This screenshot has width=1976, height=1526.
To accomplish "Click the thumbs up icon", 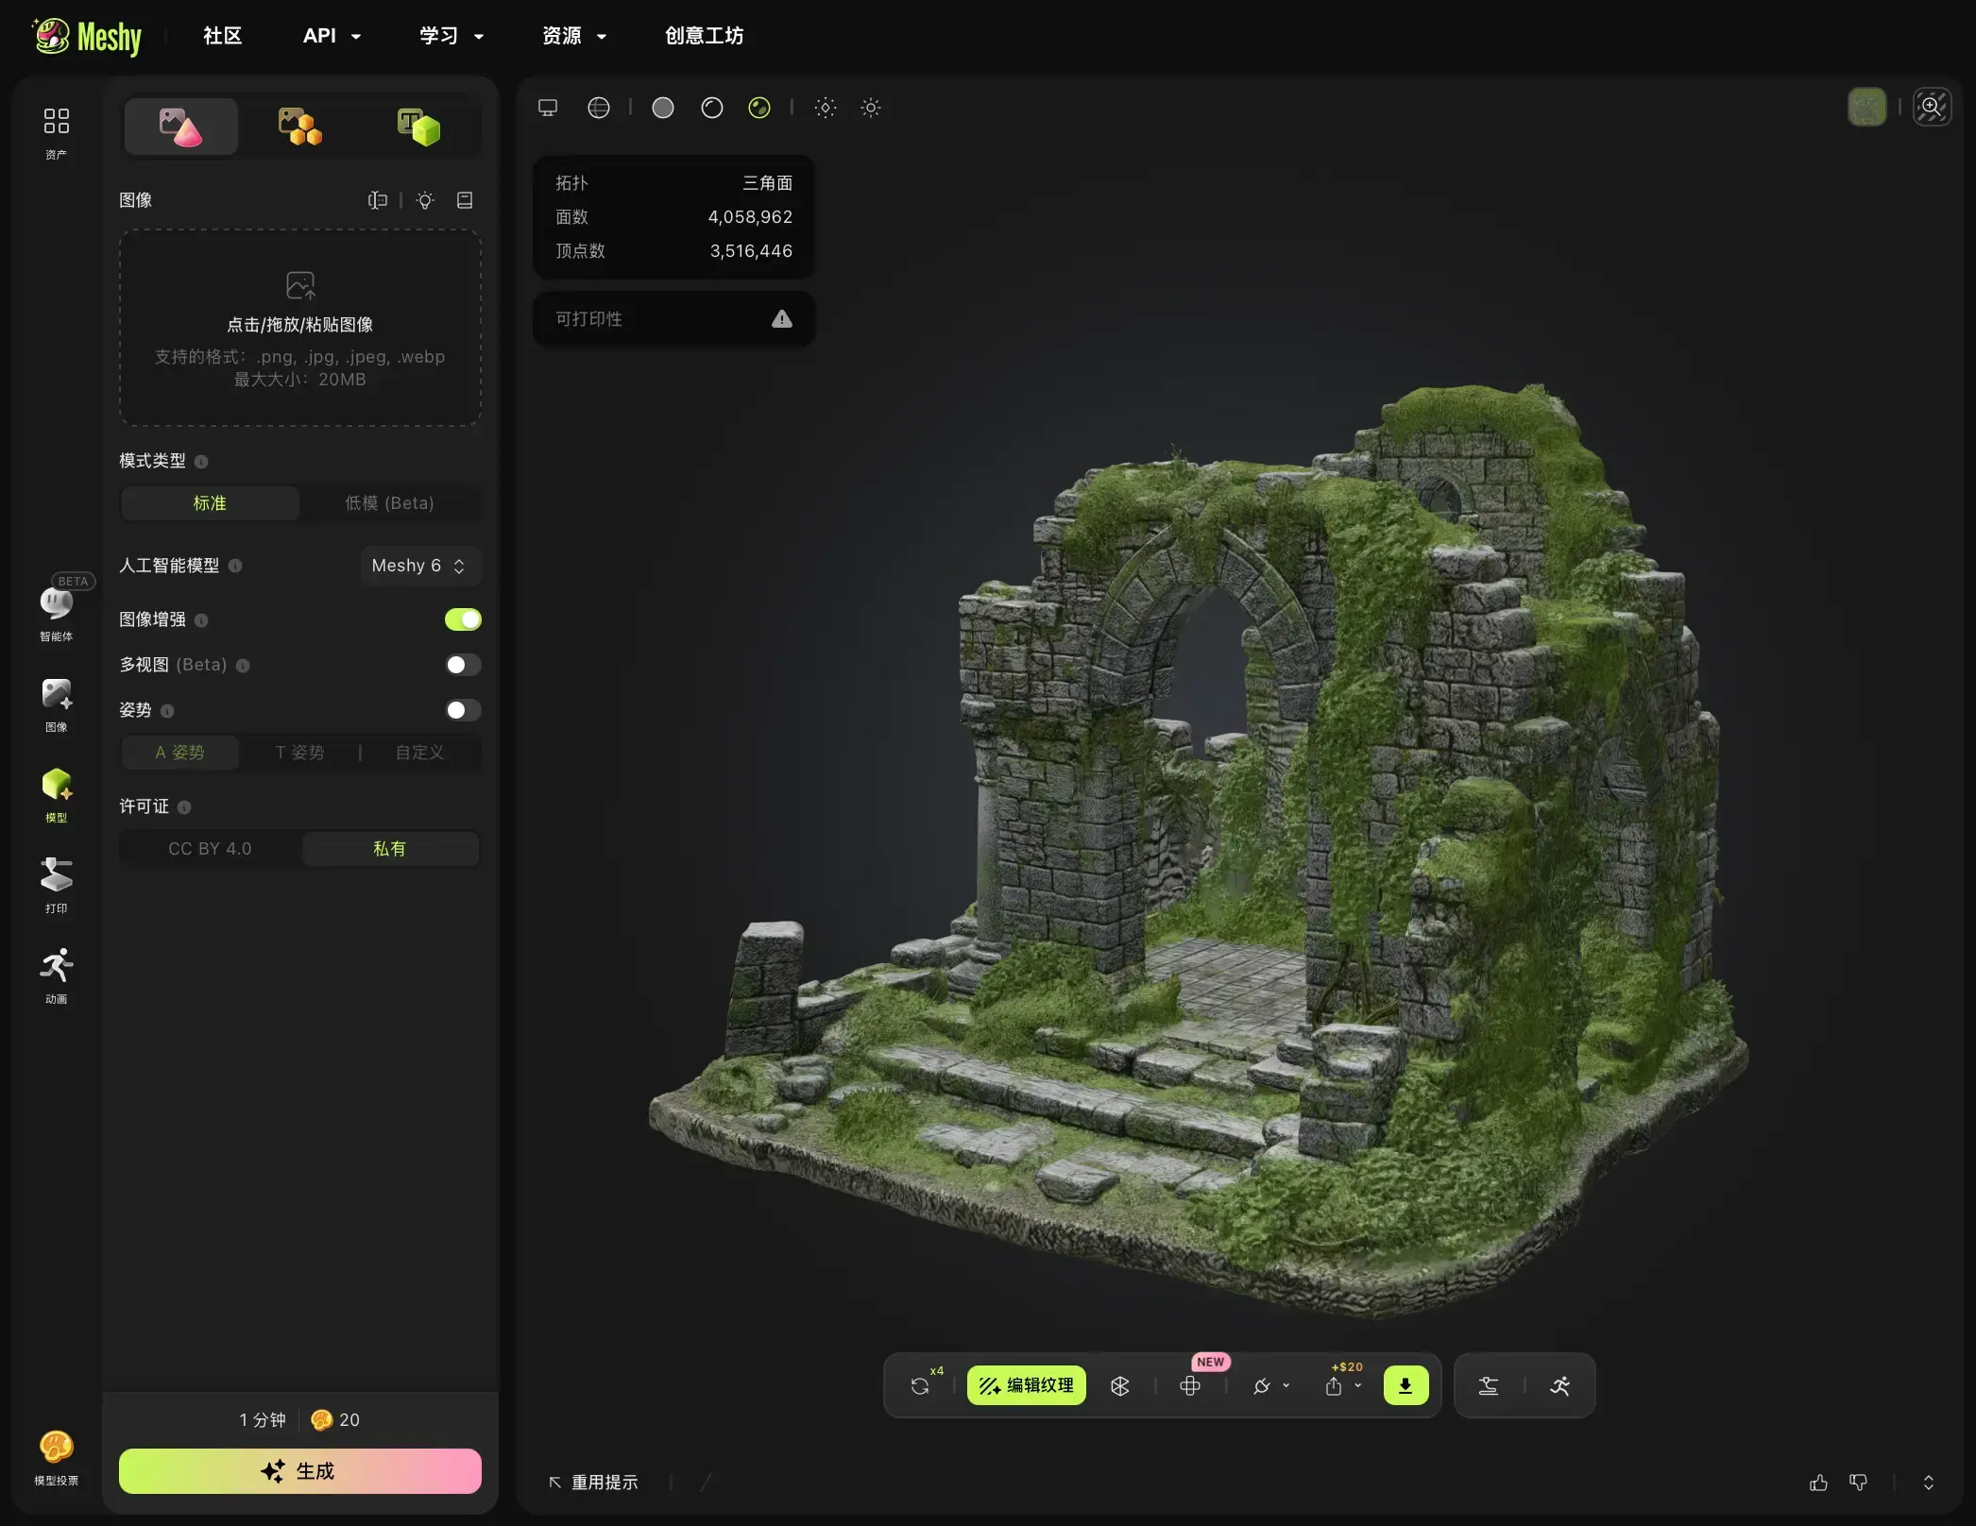I will point(1818,1483).
